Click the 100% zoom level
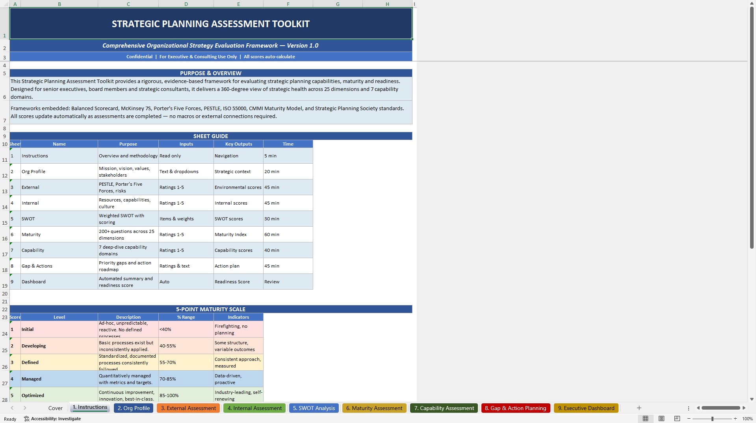Viewport: 756px width, 423px height. point(747,419)
